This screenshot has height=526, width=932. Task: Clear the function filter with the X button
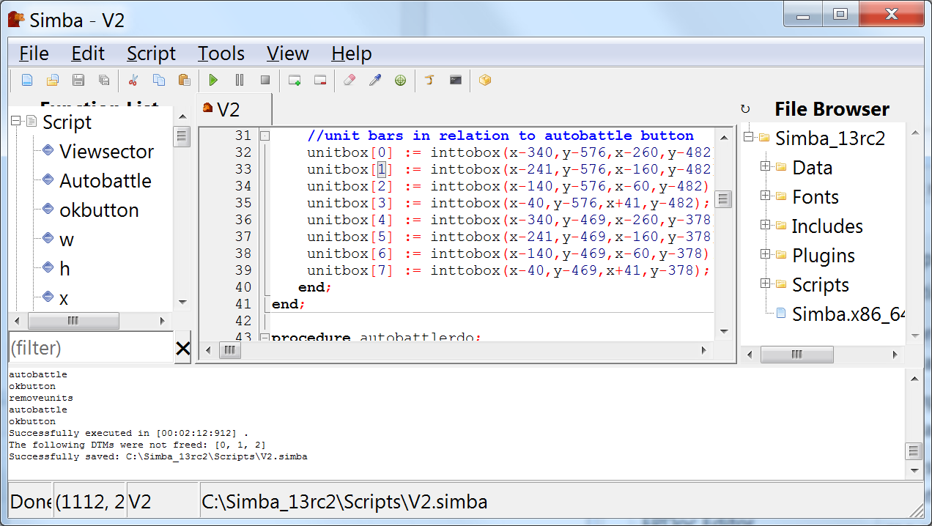tap(183, 348)
